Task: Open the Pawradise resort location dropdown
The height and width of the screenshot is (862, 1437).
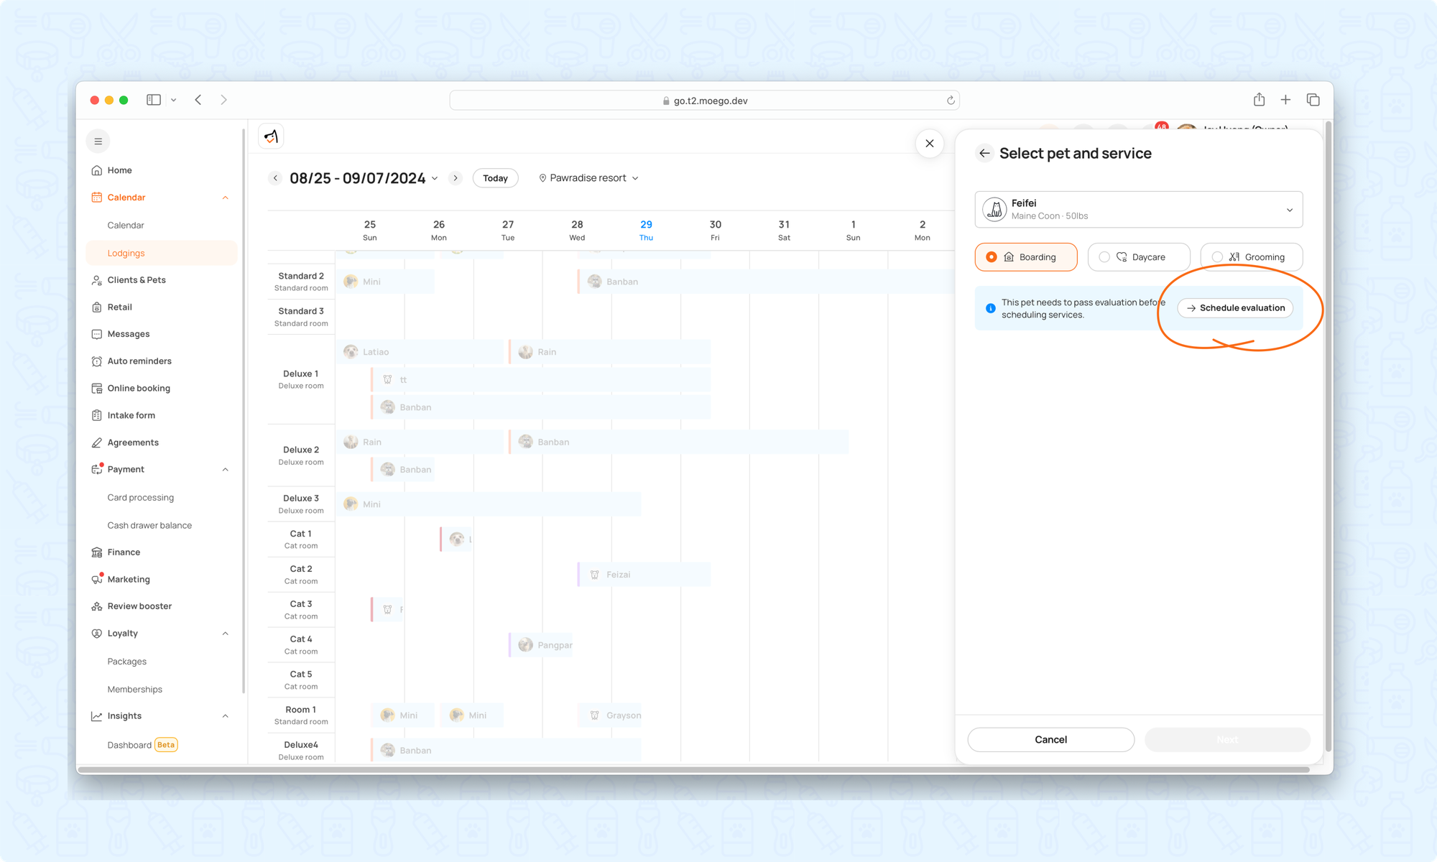Action: point(588,178)
